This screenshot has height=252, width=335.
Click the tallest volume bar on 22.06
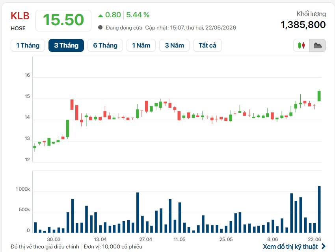point(319,209)
